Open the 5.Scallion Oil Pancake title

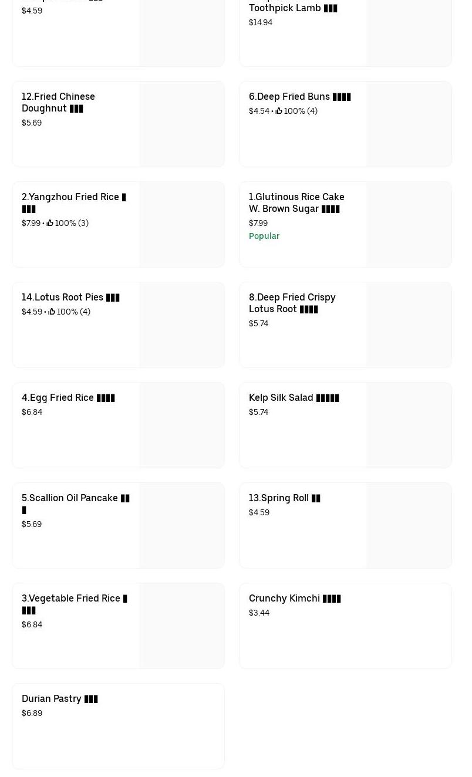click(75, 504)
